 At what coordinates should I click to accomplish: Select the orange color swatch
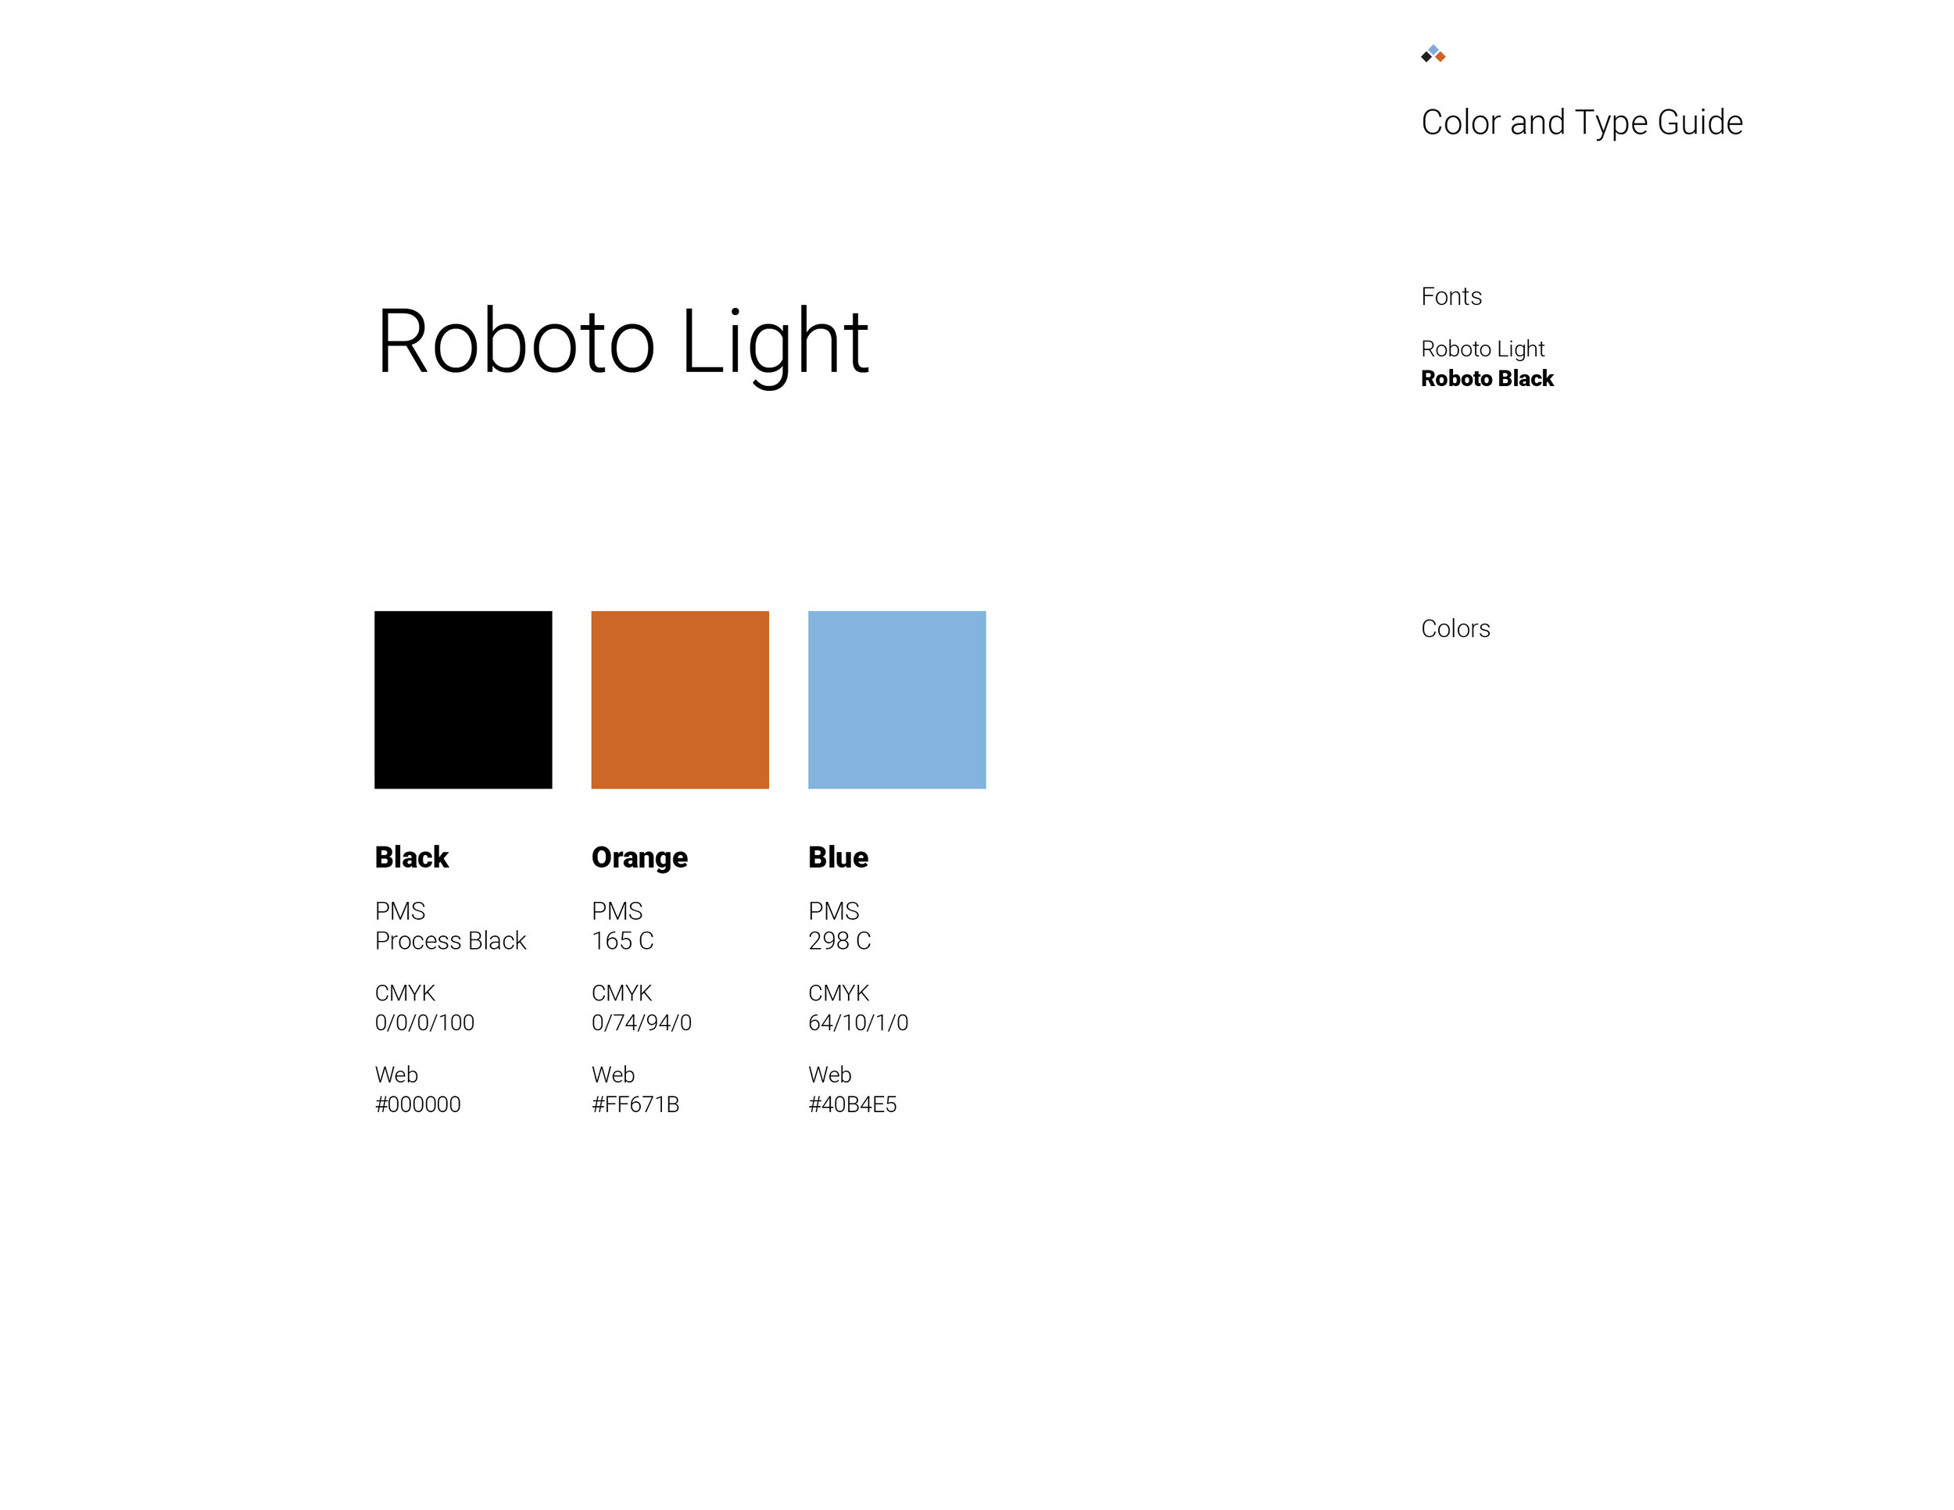coord(680,700)
